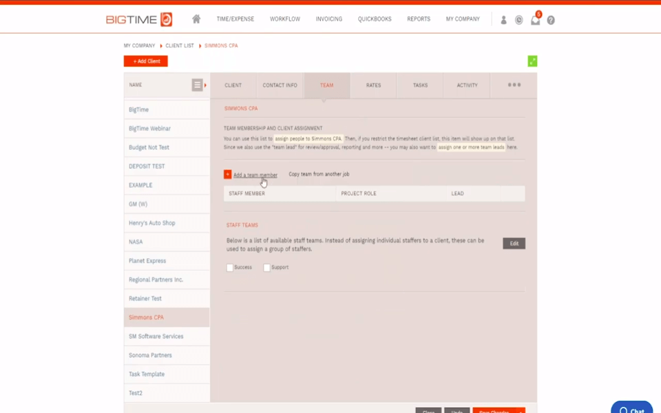Open the Chat widget
This screenshot has width=661, height=413.
(632, 408)
